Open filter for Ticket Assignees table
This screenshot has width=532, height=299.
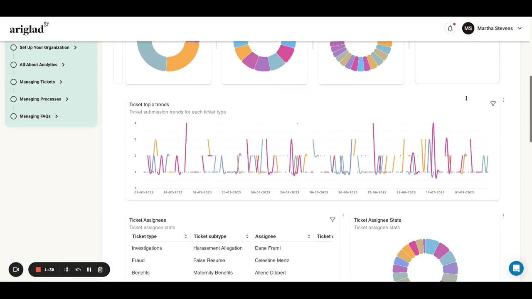click(332, 219)
